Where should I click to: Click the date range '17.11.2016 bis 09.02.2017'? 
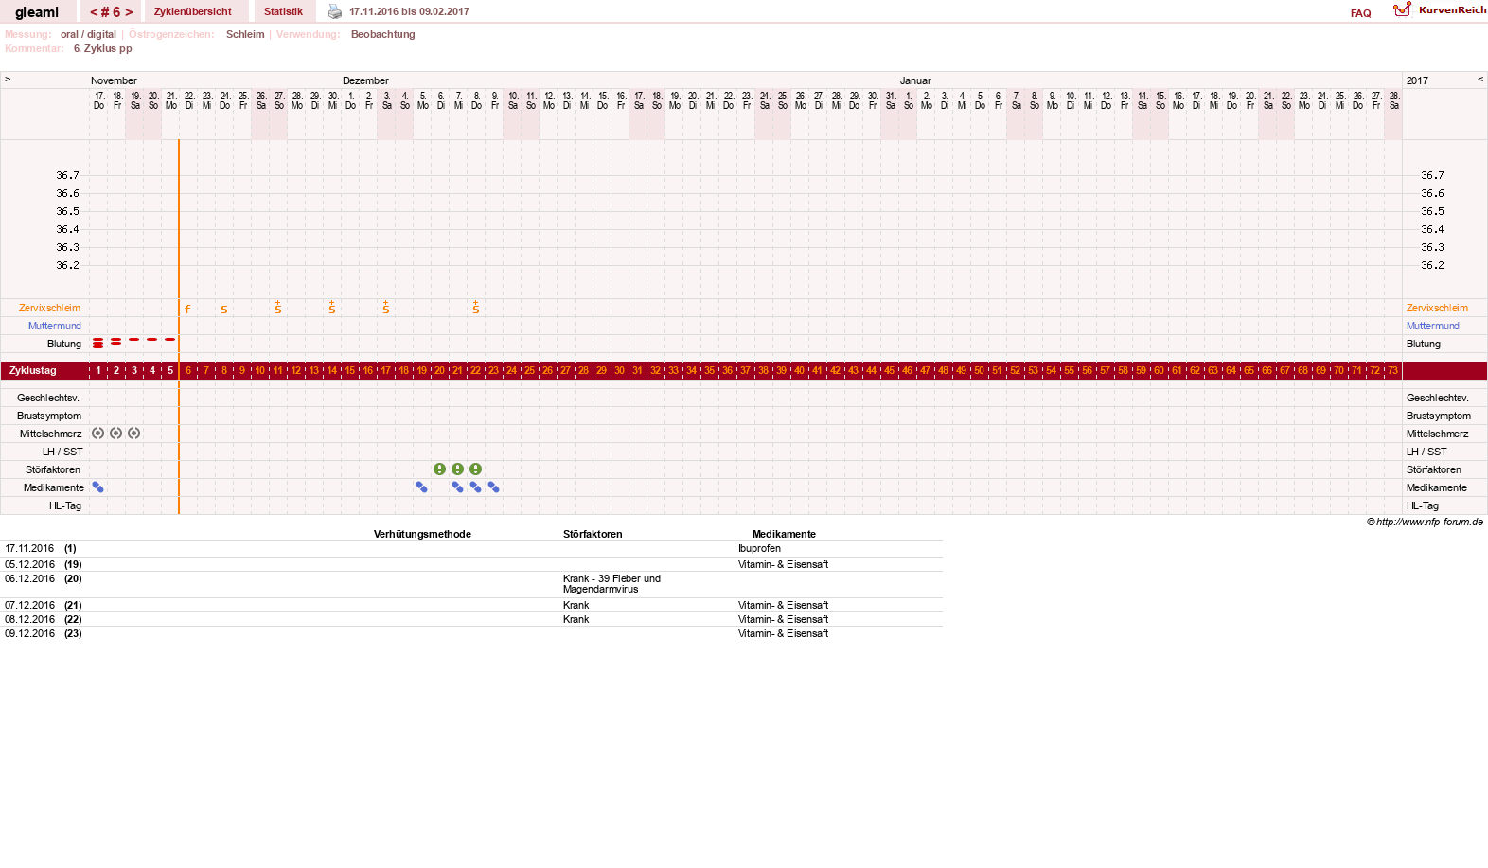click(409, 11)
